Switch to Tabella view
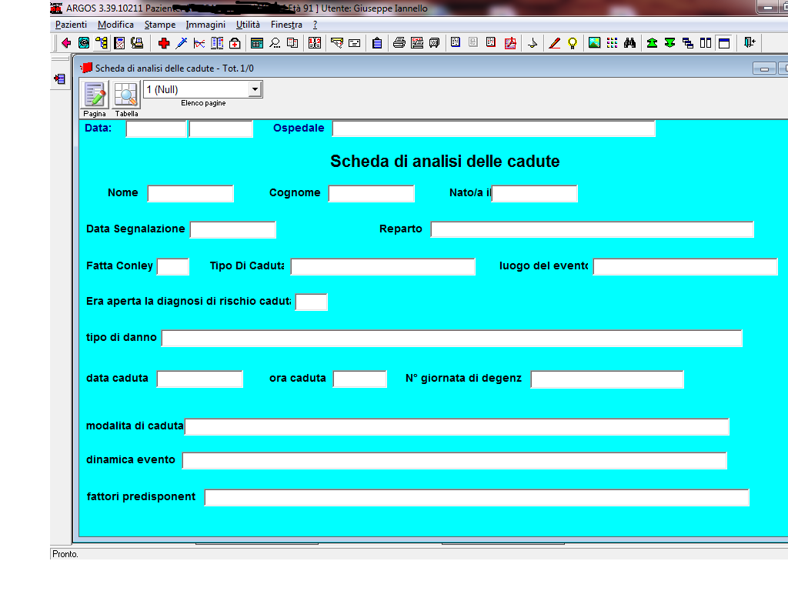 pyautogui.click(x=126, y=94)
